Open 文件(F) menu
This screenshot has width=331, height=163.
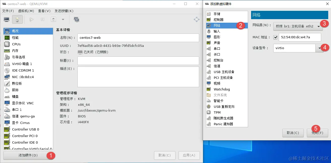[x=8, y=11]
